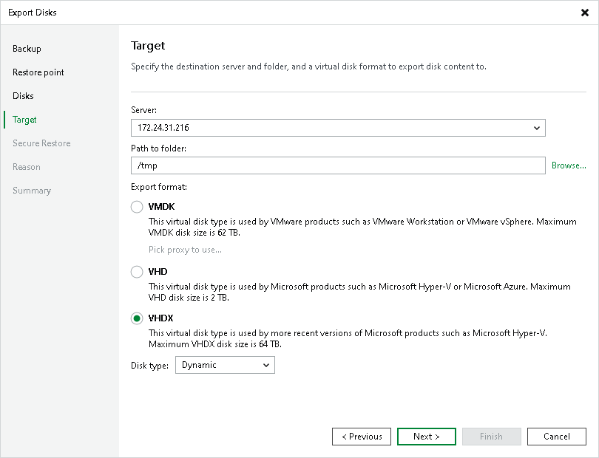599x458 pixels.
Task: Open the Secure Restore step
Action: (41, 143)
